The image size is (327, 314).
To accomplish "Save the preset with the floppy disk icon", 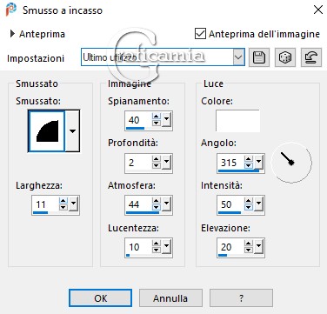I will pos(259,57).
